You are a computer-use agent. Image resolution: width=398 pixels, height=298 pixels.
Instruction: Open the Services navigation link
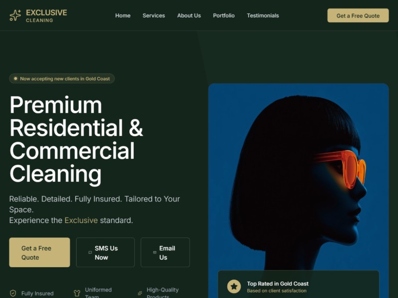pyautogui.click(x=154, y=15)
